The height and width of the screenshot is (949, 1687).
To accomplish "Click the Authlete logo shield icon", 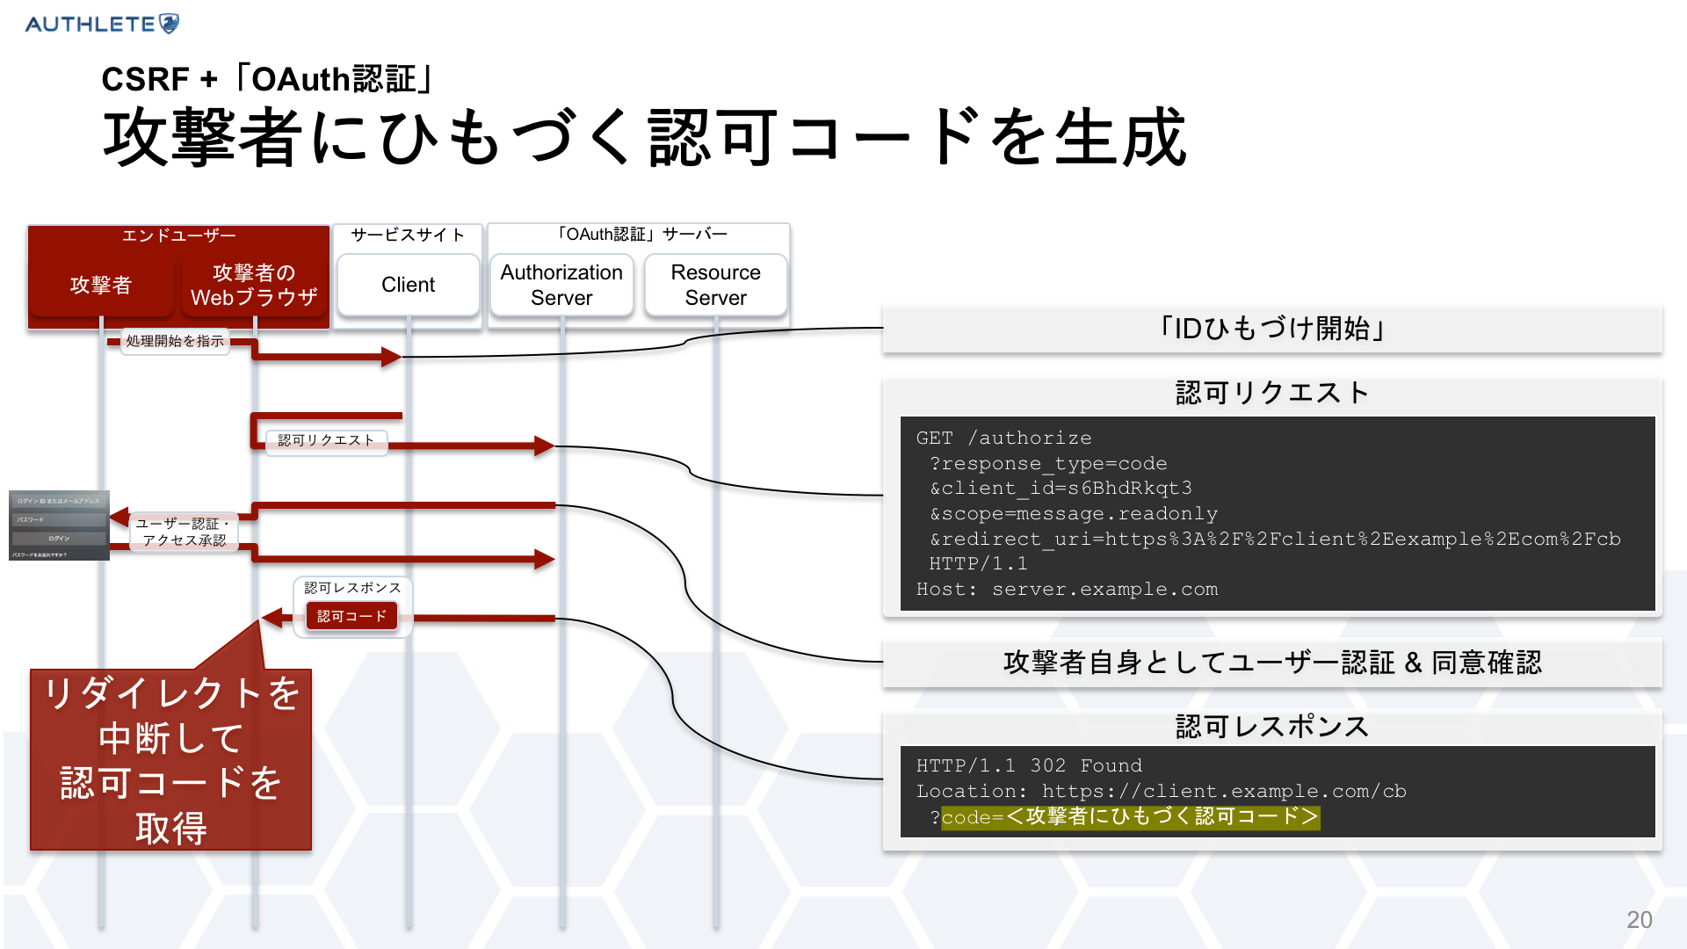I will click(x=169, y=24).
